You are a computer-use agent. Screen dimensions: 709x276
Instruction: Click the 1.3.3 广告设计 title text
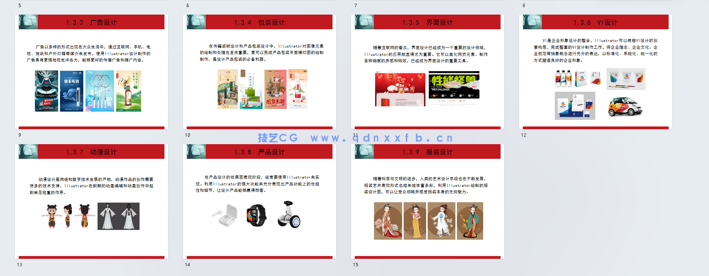(x=92, y=22)
